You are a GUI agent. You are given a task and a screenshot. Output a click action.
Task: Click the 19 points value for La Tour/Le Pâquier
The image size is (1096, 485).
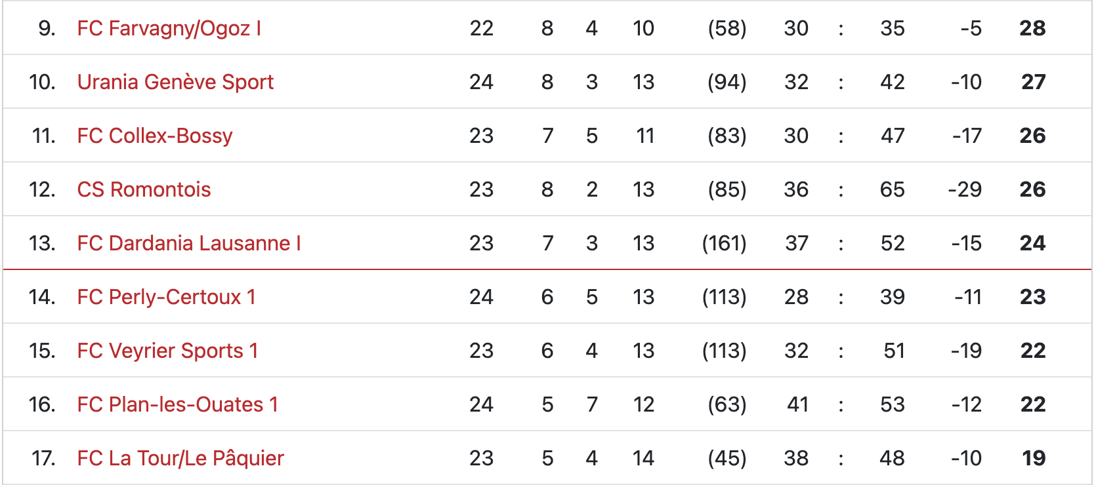1034,458
